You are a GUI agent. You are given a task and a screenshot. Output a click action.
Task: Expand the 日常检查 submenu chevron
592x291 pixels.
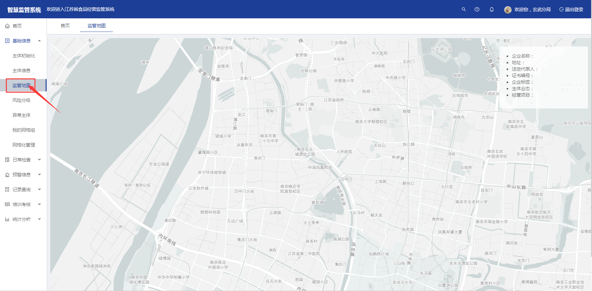click(39, 160)
